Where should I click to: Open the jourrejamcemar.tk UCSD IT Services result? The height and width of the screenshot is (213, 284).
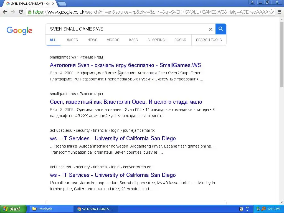pyautogui.click(x=113, y=138)
